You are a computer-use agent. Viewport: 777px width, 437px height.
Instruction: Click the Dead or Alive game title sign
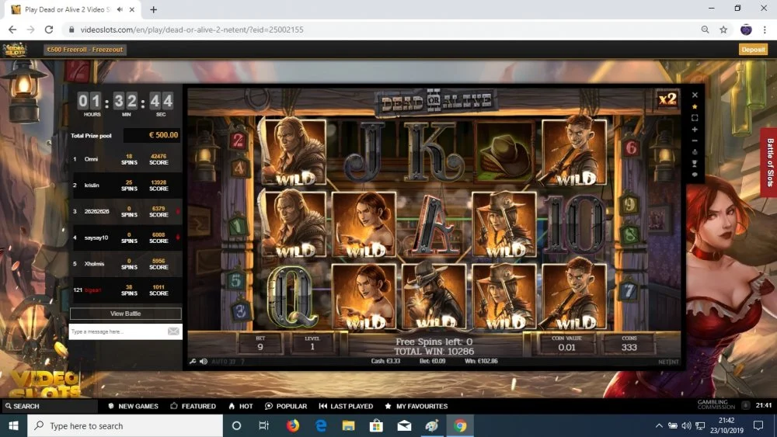pyautogui.click(x=436, y=102)
